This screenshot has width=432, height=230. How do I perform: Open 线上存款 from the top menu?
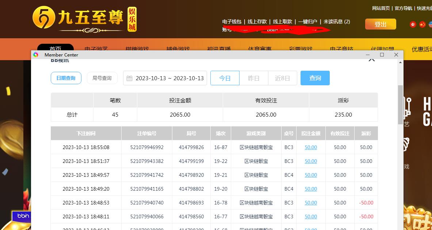(x=257, y=22)
